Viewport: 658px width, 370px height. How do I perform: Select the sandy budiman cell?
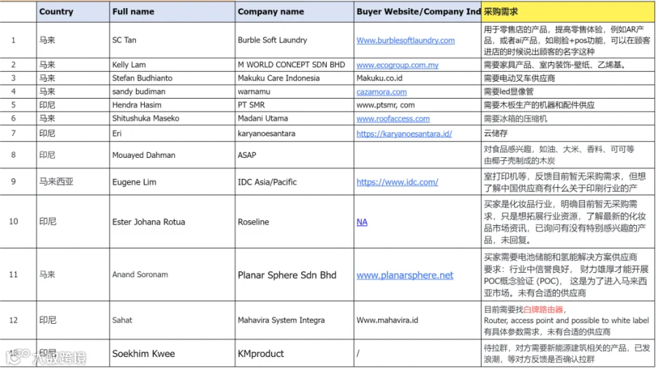pyautogui.click(x=173, y=91)
